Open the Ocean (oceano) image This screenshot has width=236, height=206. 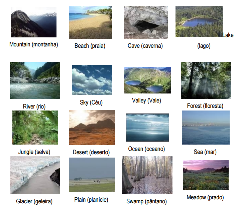coord(147,128)
